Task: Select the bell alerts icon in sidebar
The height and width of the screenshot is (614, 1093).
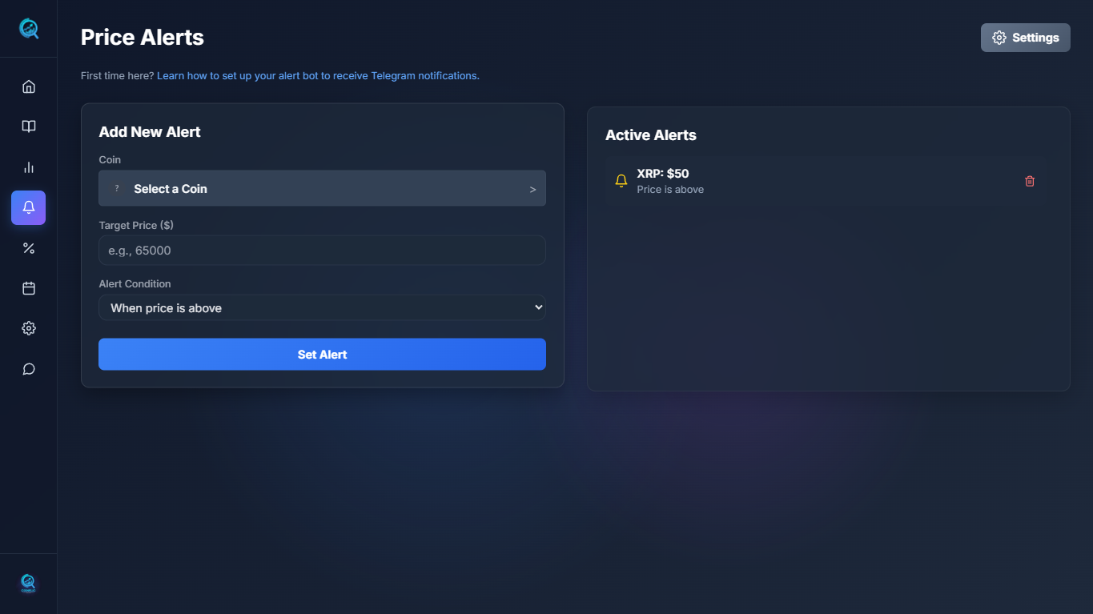Action: pos(29,207)
